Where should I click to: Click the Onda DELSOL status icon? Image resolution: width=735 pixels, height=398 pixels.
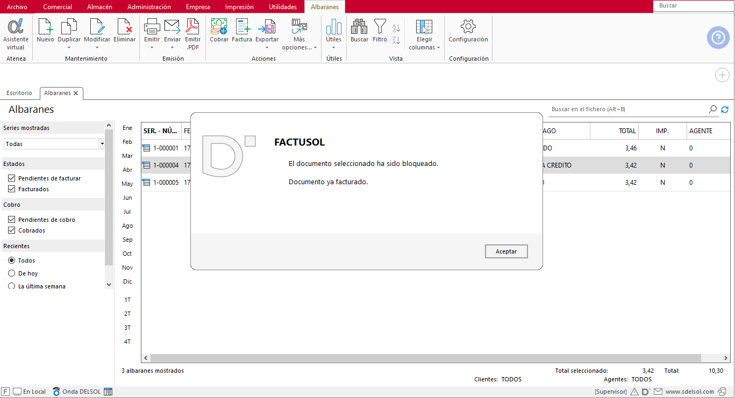[56, 392]
